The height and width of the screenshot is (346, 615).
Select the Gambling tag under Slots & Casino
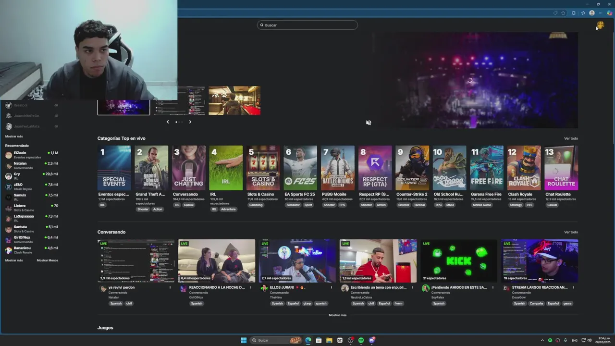point(256,205)
